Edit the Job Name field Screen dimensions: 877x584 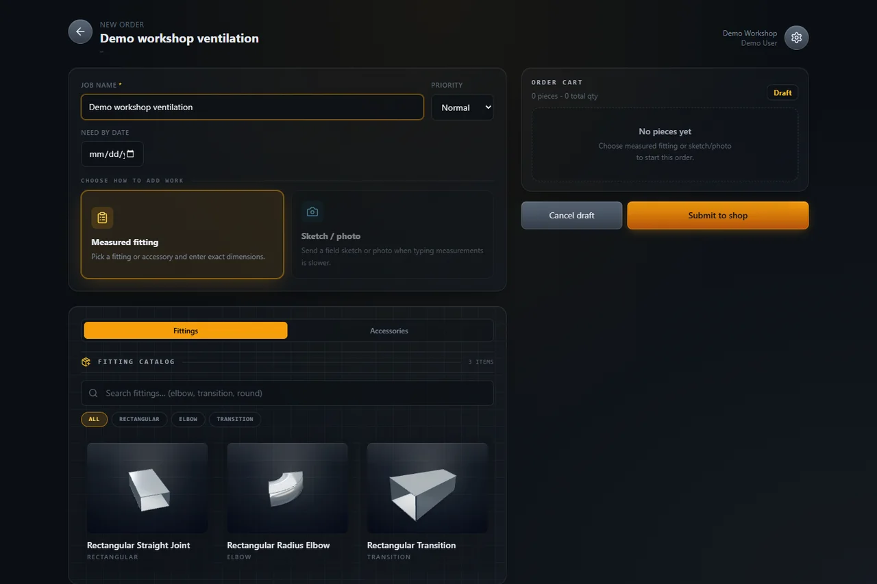pyautogui.click(x=252, y=107)
